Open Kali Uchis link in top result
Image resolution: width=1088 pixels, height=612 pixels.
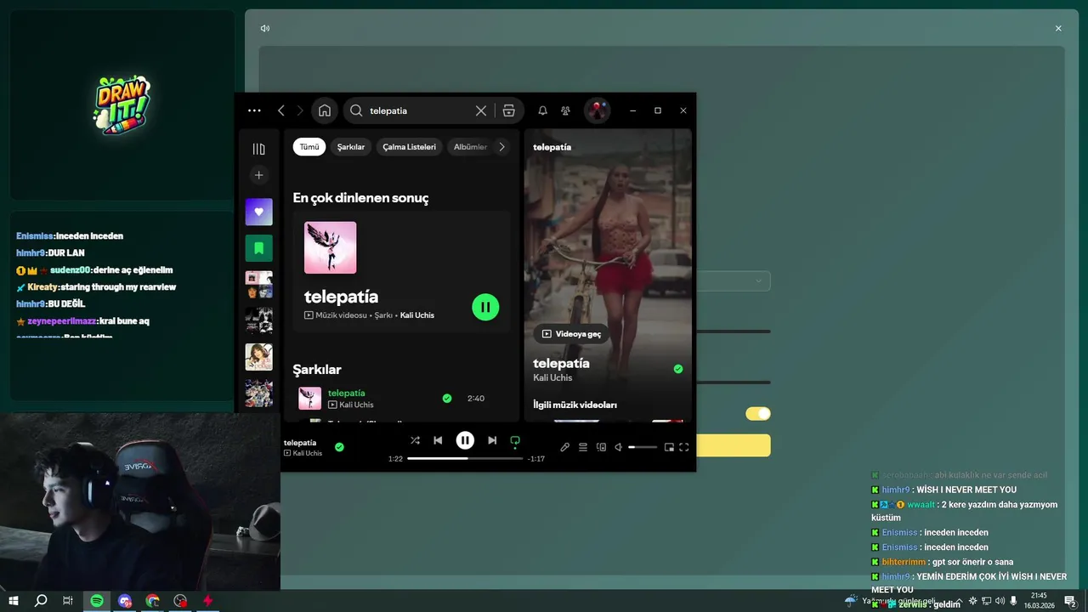click(417, 315)
